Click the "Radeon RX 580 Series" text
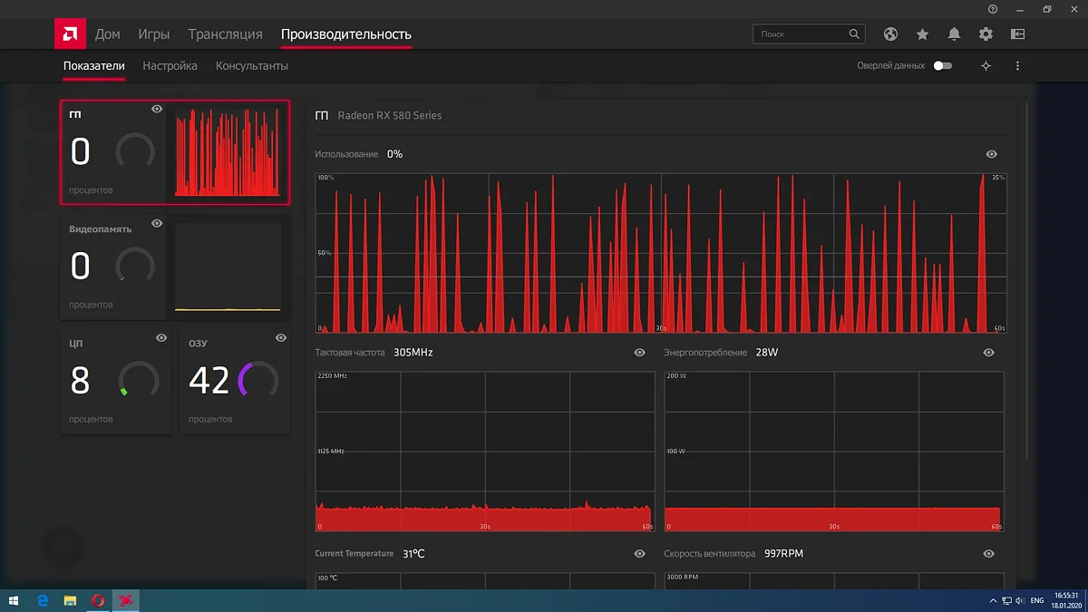Image resolution: width=1088 pixels, height=612 pixels. (x=390, y=116)
